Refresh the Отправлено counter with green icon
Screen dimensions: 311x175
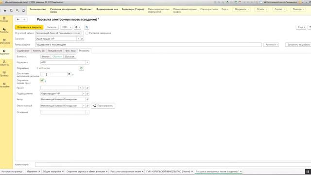tap(81, 68)
